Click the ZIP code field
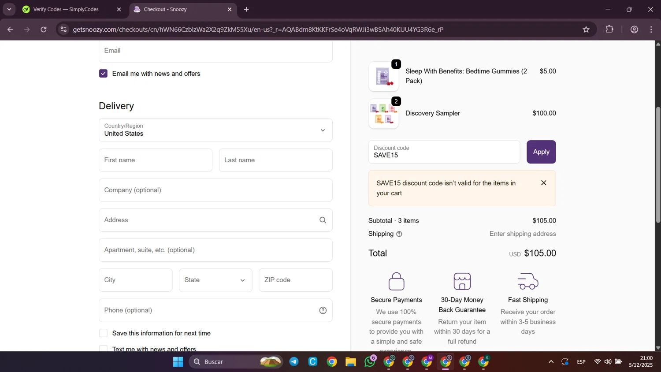661x372 pixels. [x=296, y=280]
